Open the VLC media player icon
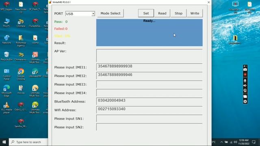Image resolution: width=260 pixels, height=146 pixels. point(6,107)
